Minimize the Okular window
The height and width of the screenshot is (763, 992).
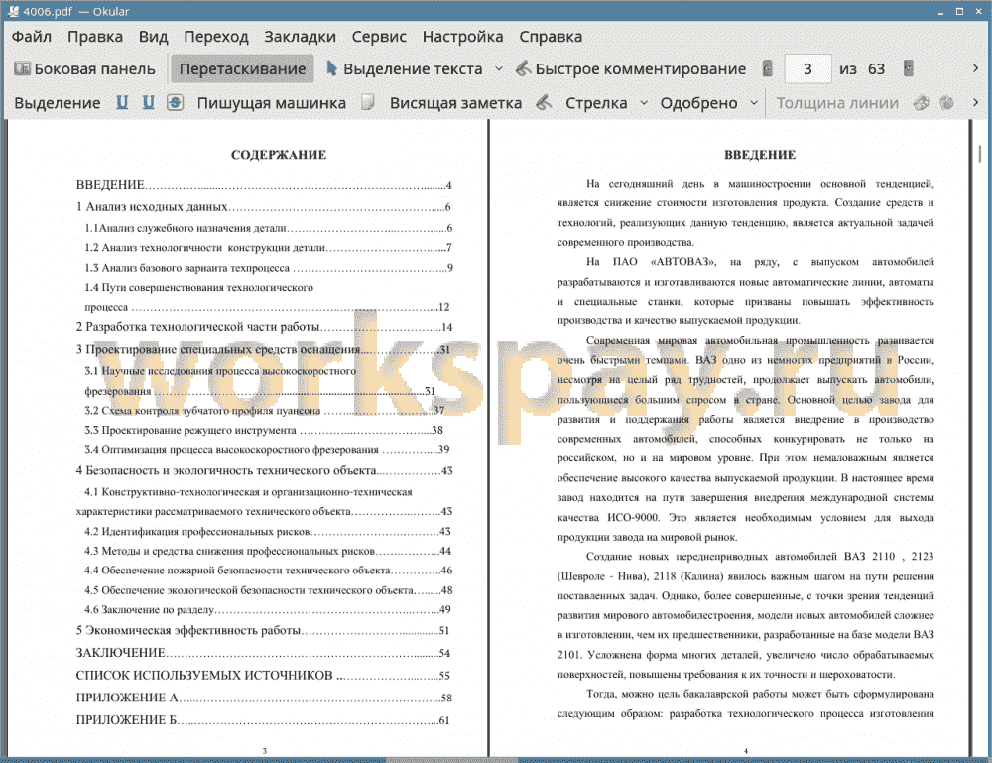click(940, 11)
